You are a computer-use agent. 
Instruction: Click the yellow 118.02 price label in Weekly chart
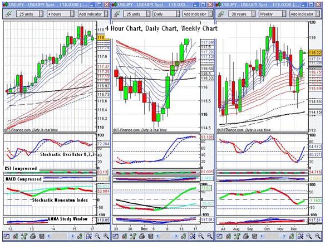pos(315,53)
